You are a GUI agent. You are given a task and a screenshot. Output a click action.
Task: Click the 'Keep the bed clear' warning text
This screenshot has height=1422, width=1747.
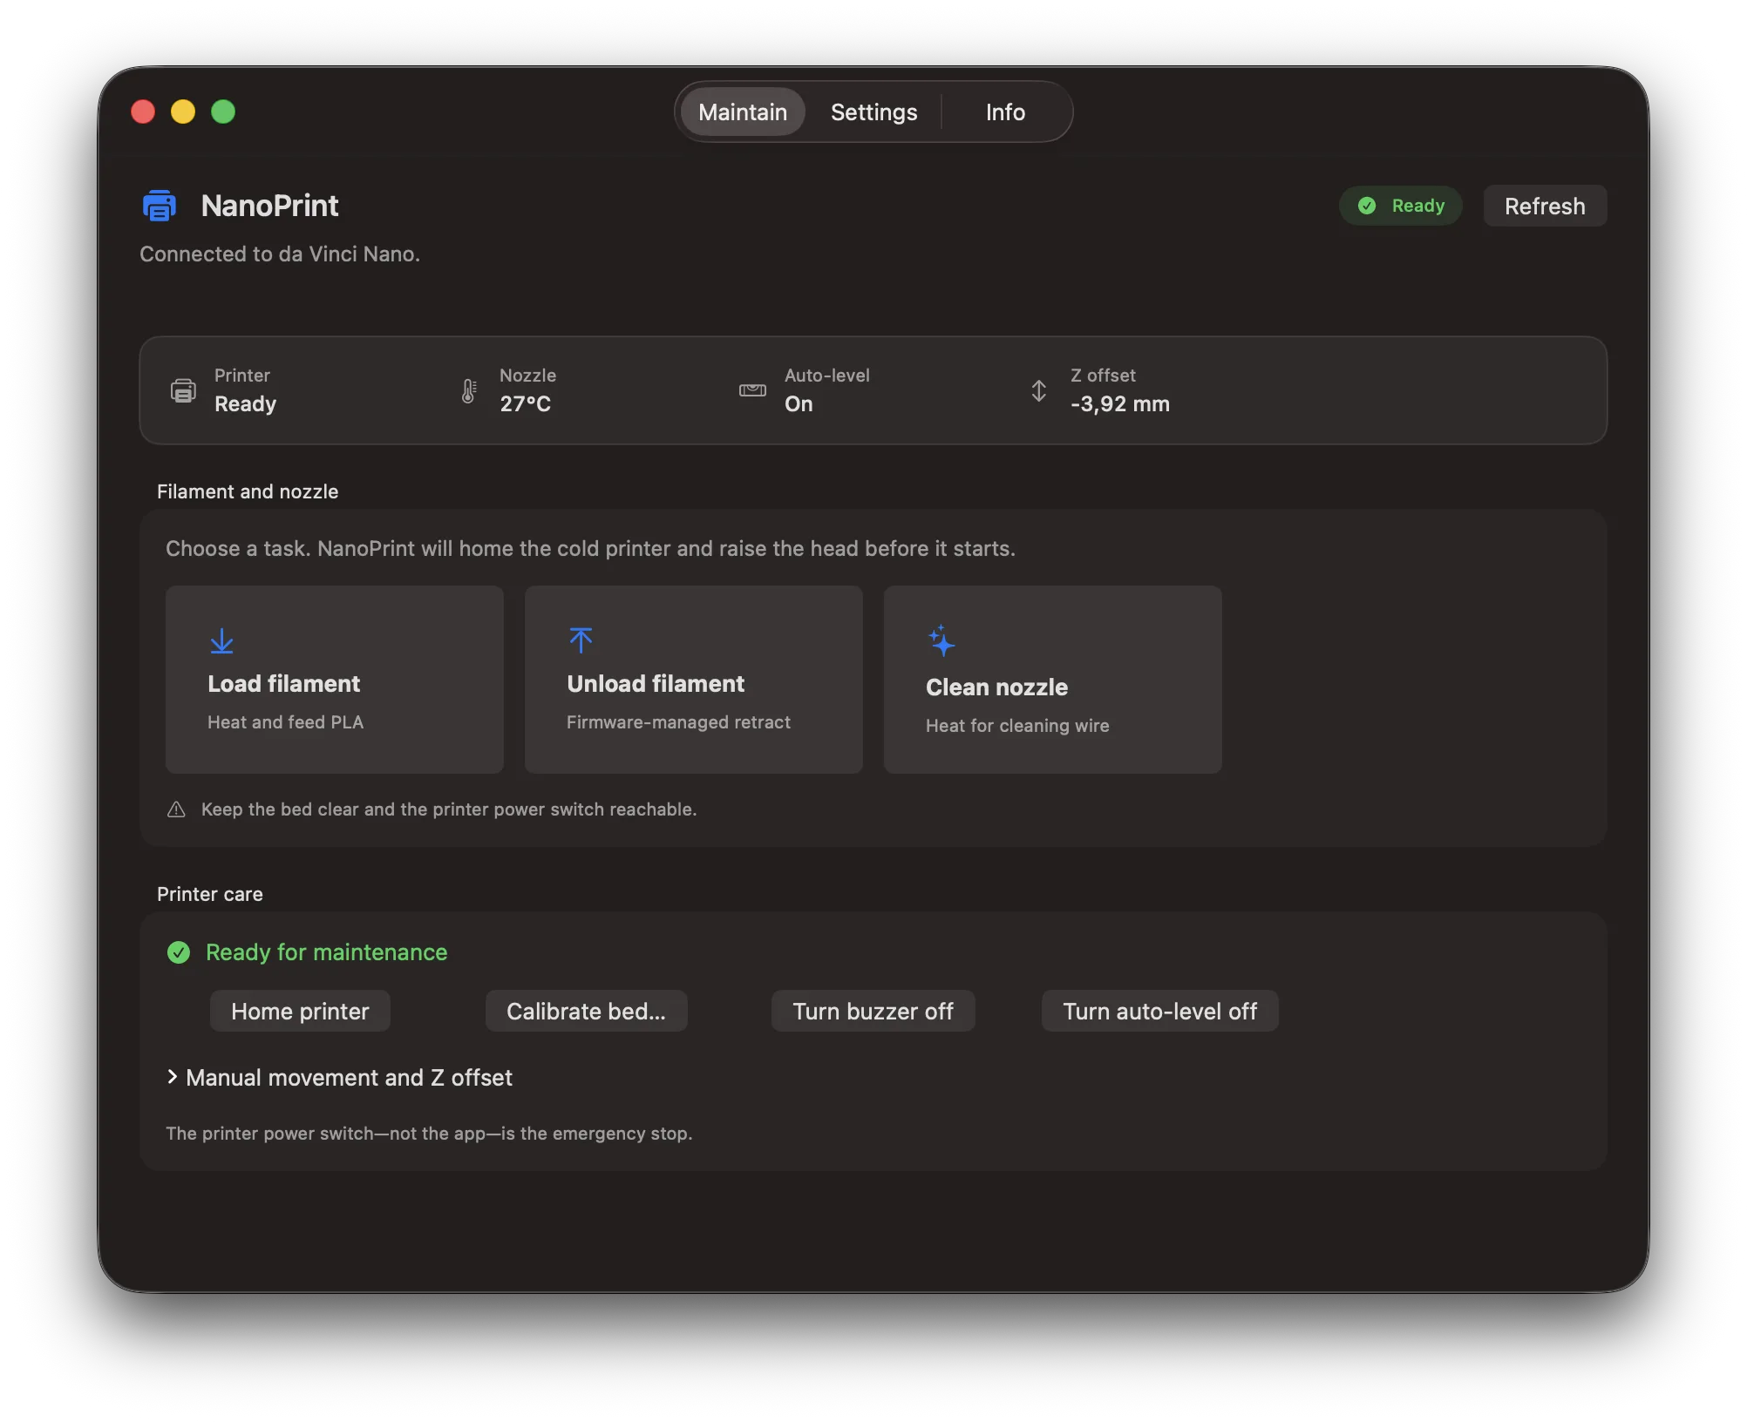point(449,809)
